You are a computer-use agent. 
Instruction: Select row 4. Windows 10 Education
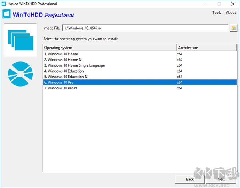click(x=140, y=71)
